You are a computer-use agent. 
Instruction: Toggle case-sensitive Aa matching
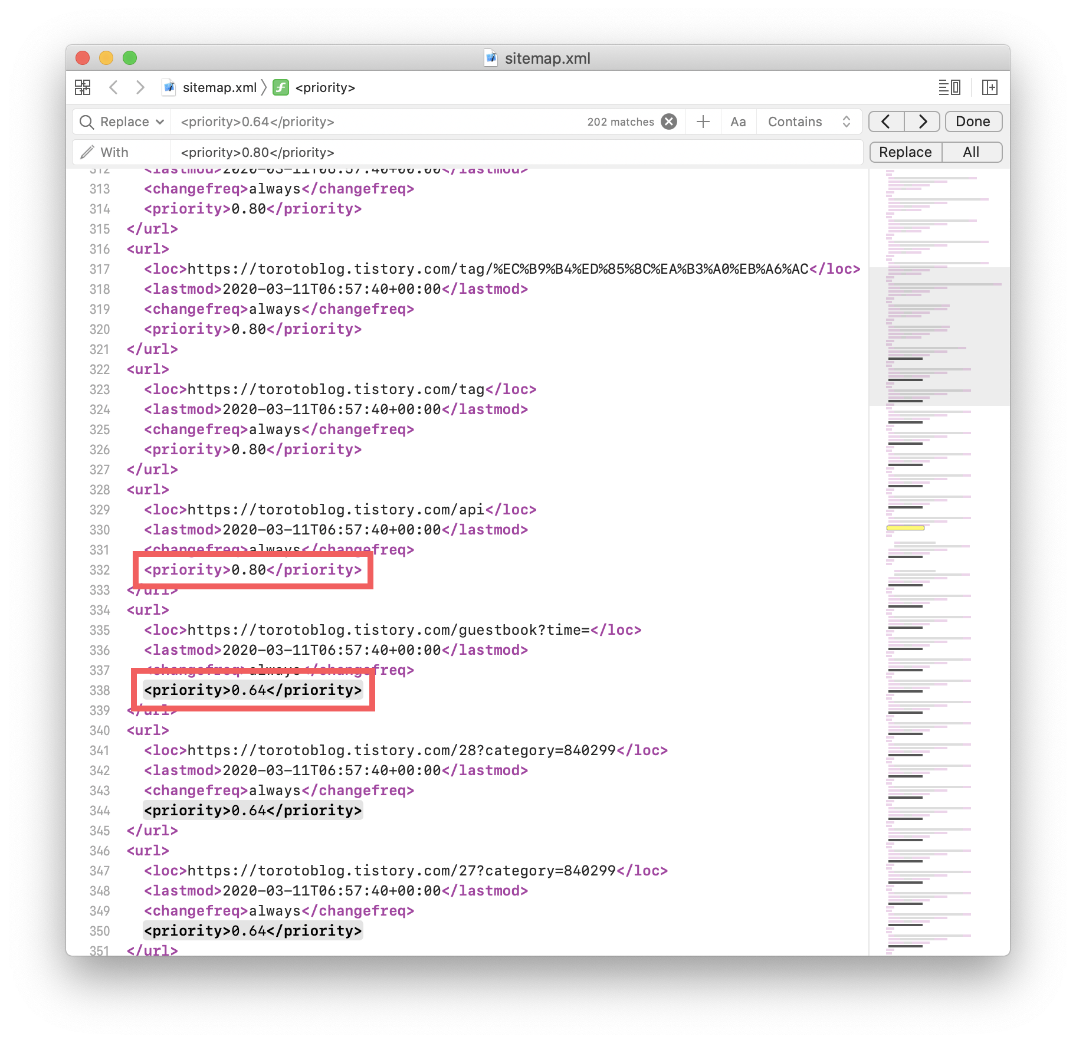tap(738, 122)
